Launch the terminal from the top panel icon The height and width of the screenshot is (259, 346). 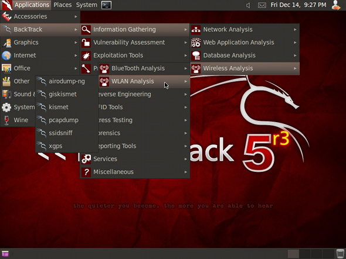tap(106, 5)
